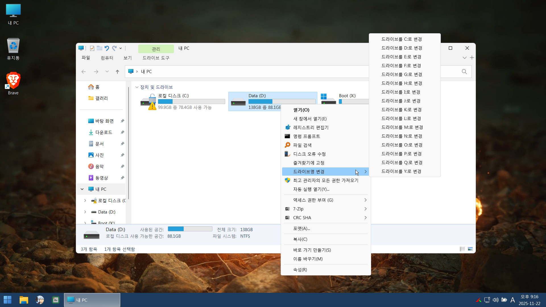546x307 pixels.
Task: Click the C: drive usage bar
Action: tap(191, 101)
